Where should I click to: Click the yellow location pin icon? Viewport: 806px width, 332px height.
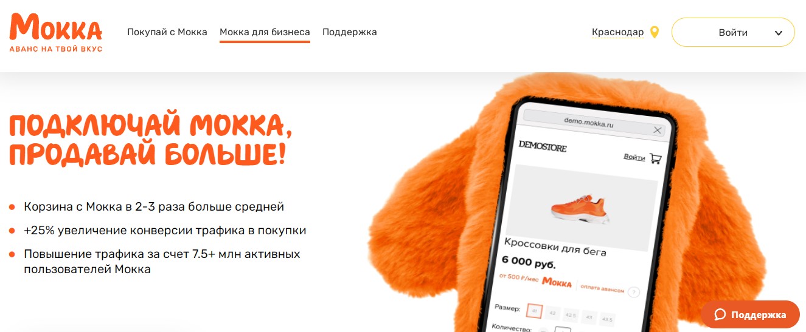pos(655,32)
